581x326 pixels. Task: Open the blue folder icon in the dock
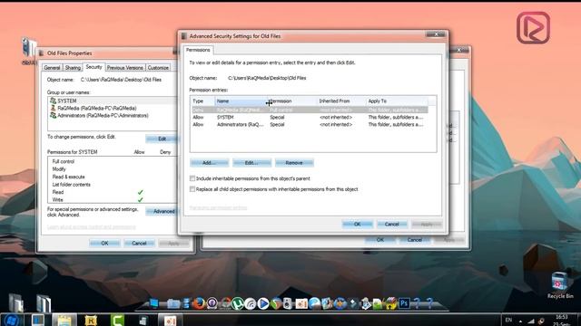[173, 304]
